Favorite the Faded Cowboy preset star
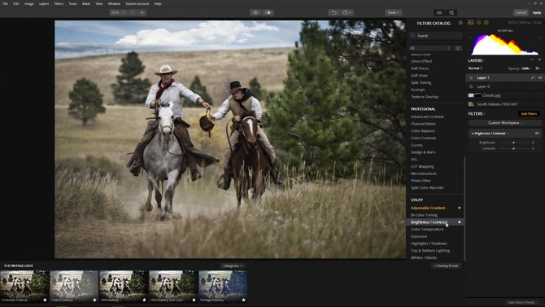Image resolution: width=545 pixels, height=307 pixels. click(x=94, y=300)
